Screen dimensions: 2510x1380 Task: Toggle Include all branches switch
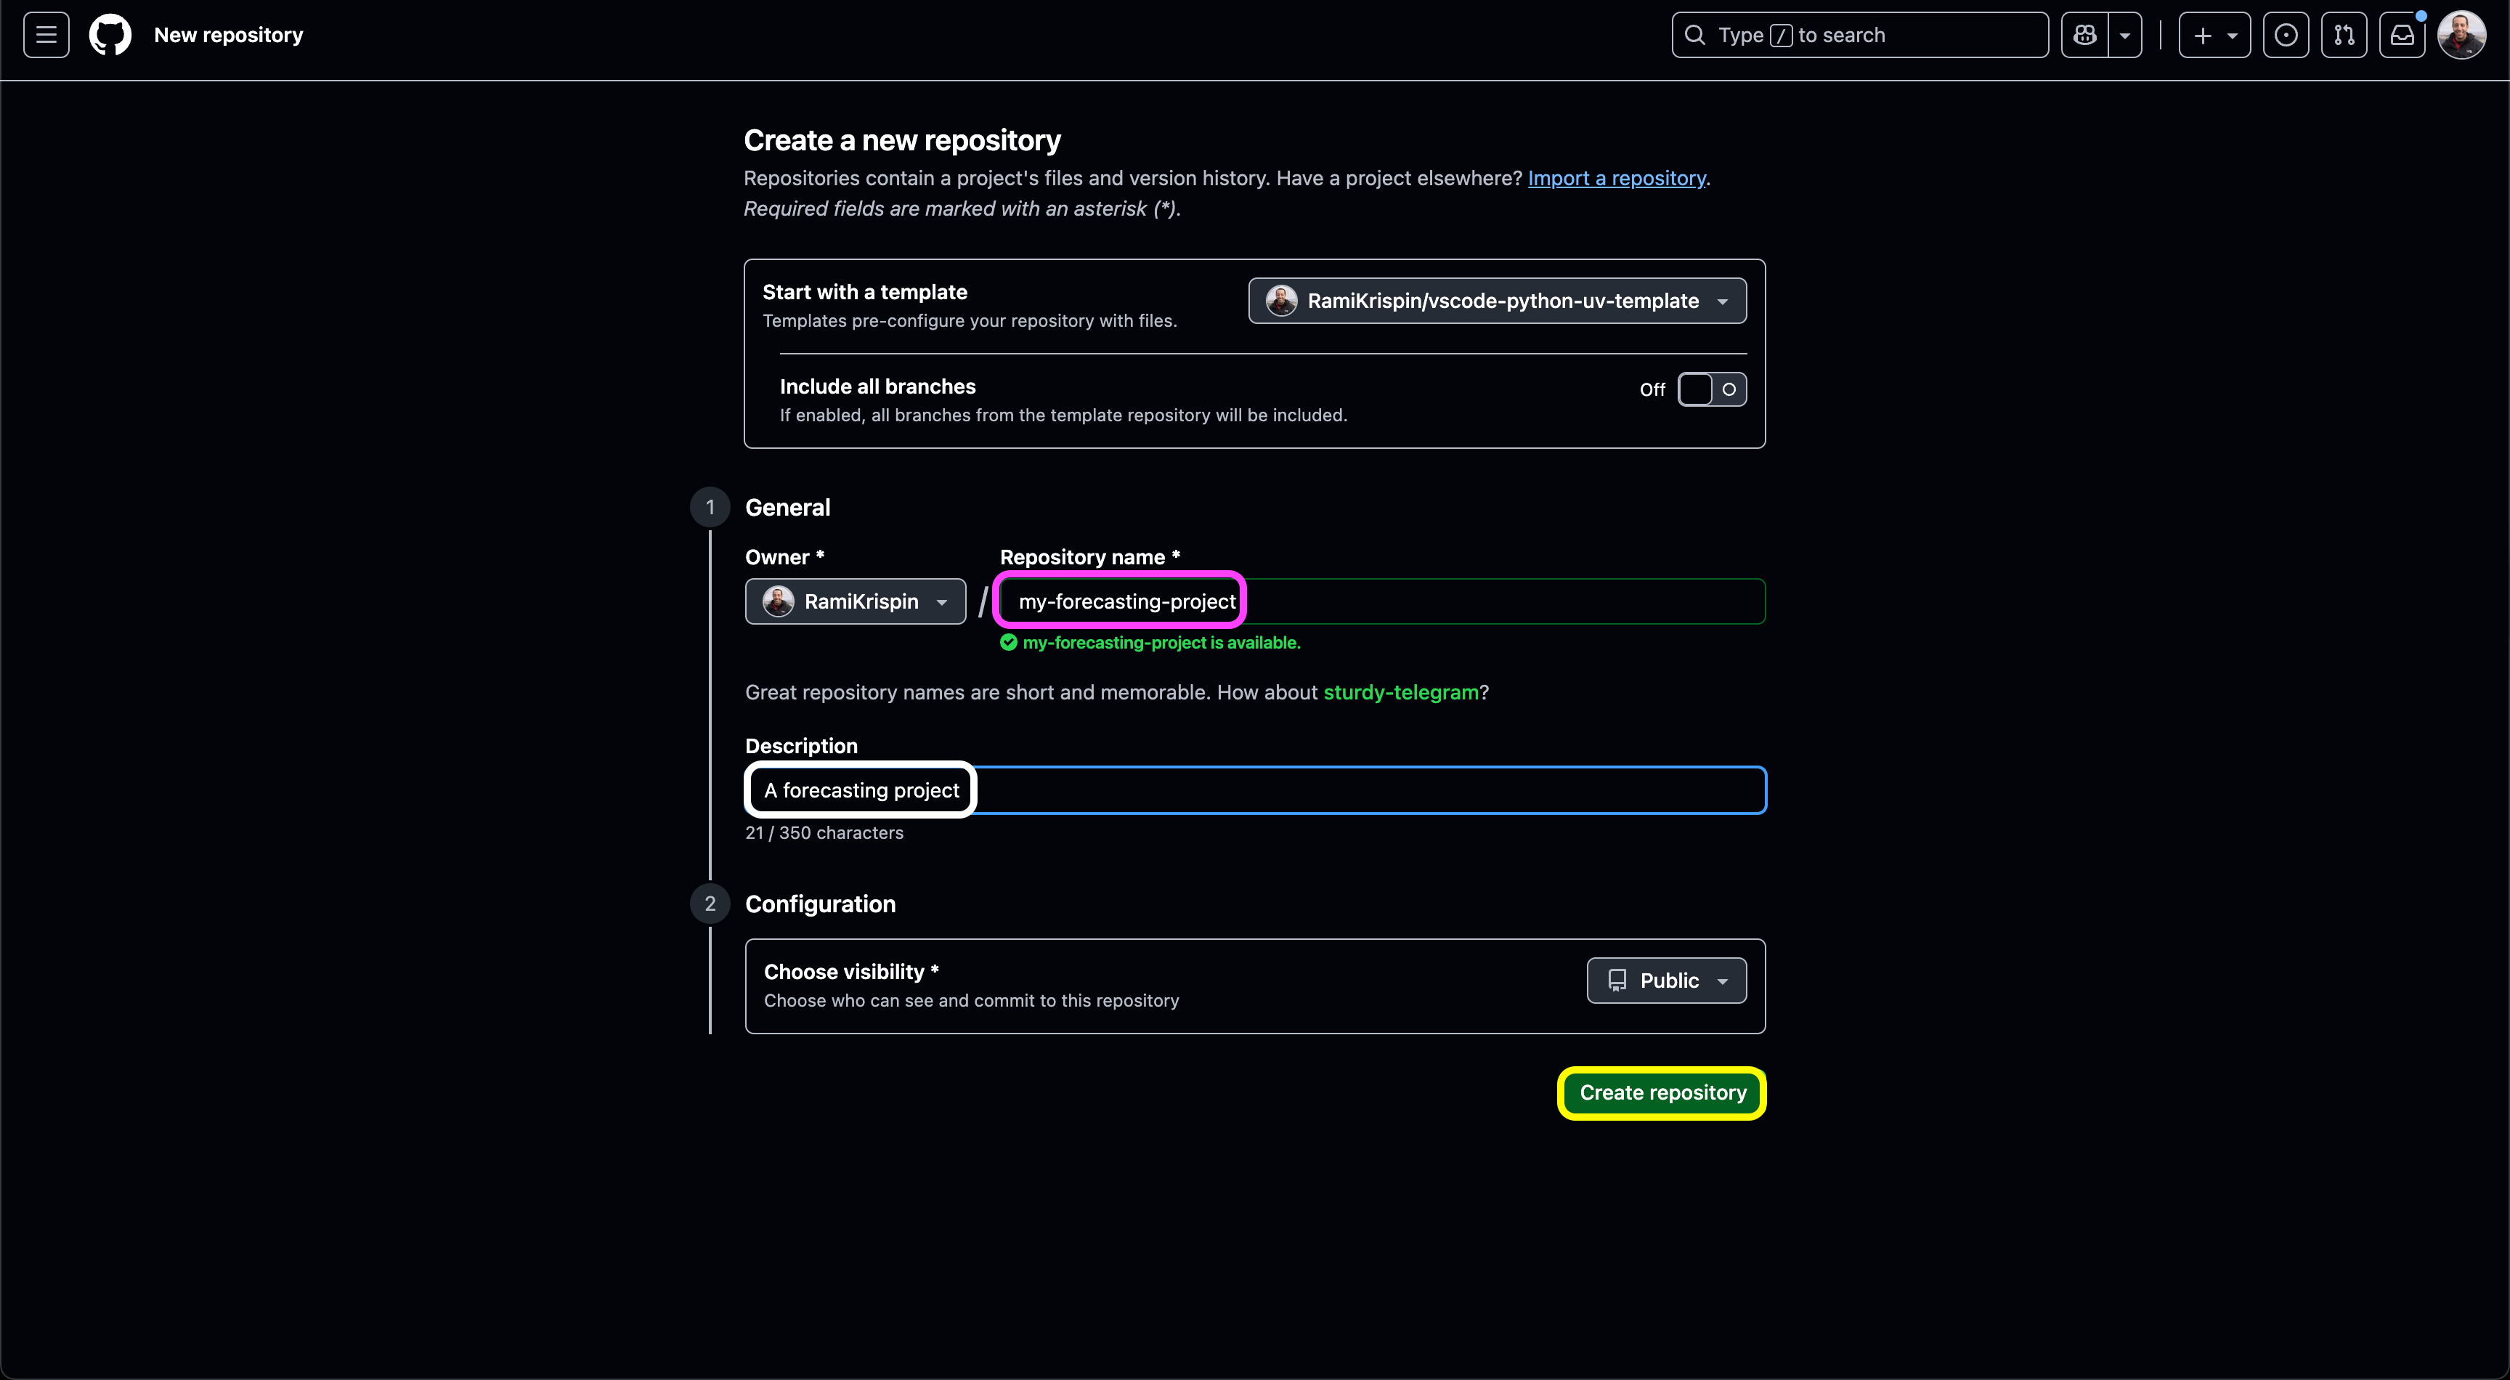[1711, 389]
